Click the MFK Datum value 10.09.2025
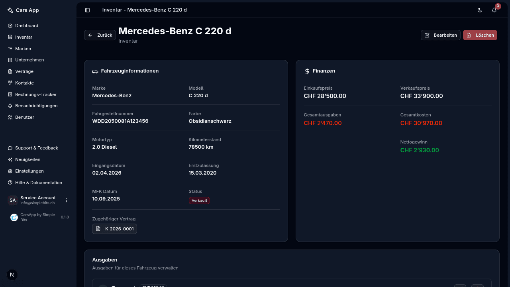This screenshot has width=510, height=287. pos(106,199)
